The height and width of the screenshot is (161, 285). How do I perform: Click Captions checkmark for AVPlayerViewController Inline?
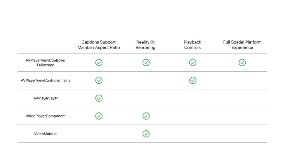[x=99, y=80]
